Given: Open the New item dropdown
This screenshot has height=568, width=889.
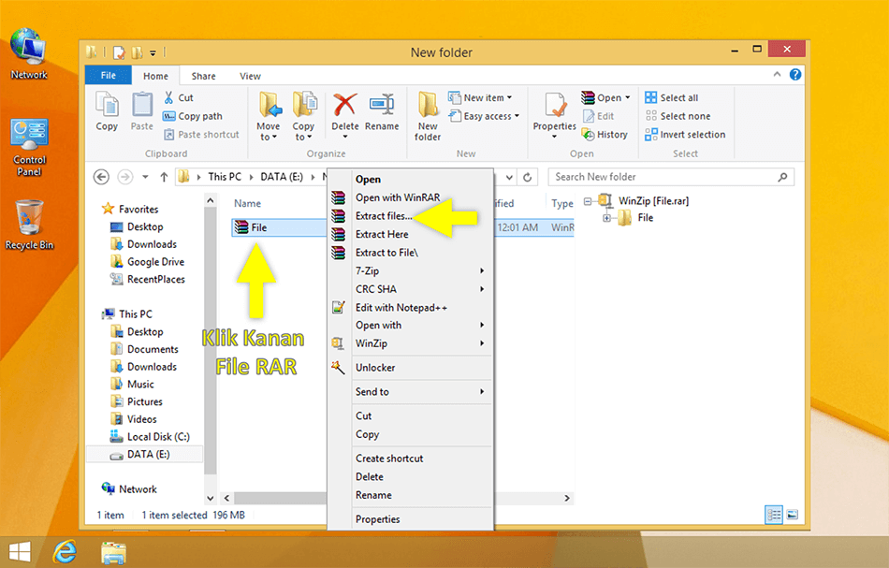Looking at the screenshot, I should pyautogui.click(x=482, y=96).
